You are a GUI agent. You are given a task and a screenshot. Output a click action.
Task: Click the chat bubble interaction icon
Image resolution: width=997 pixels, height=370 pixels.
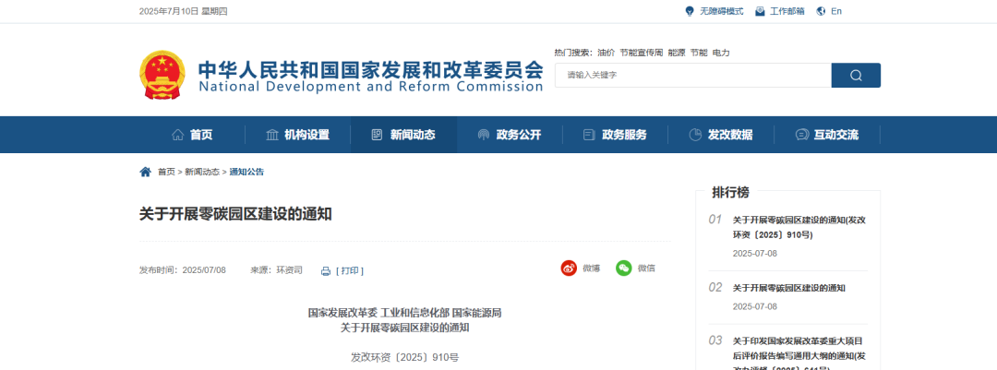tap(802, 135)
